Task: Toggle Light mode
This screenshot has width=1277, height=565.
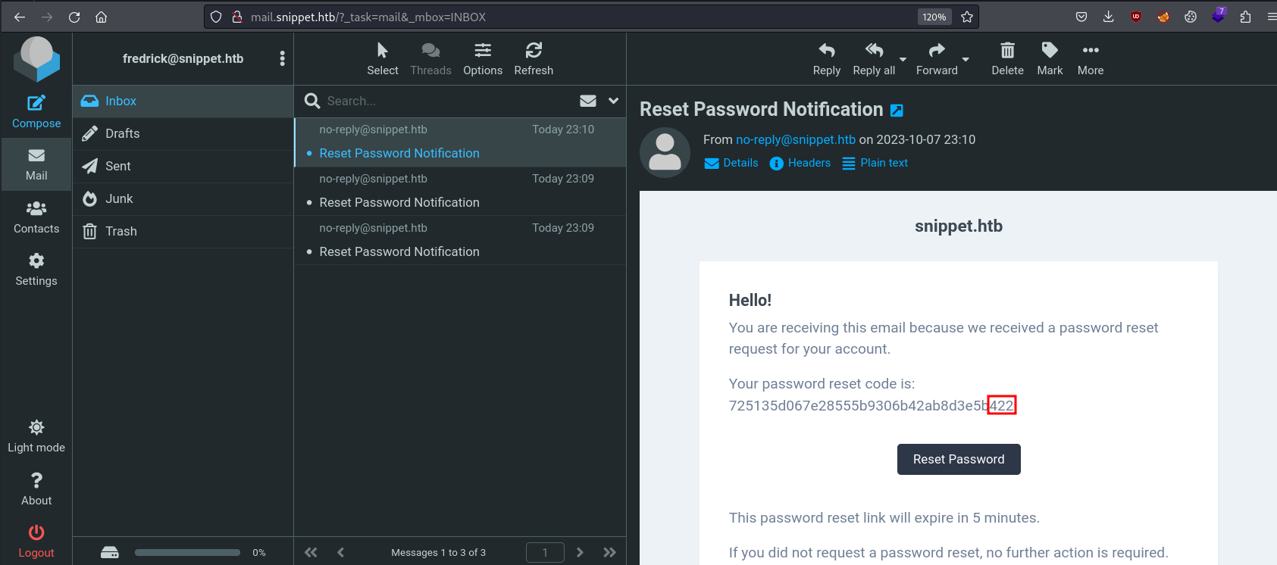Action: pos(36,436)
